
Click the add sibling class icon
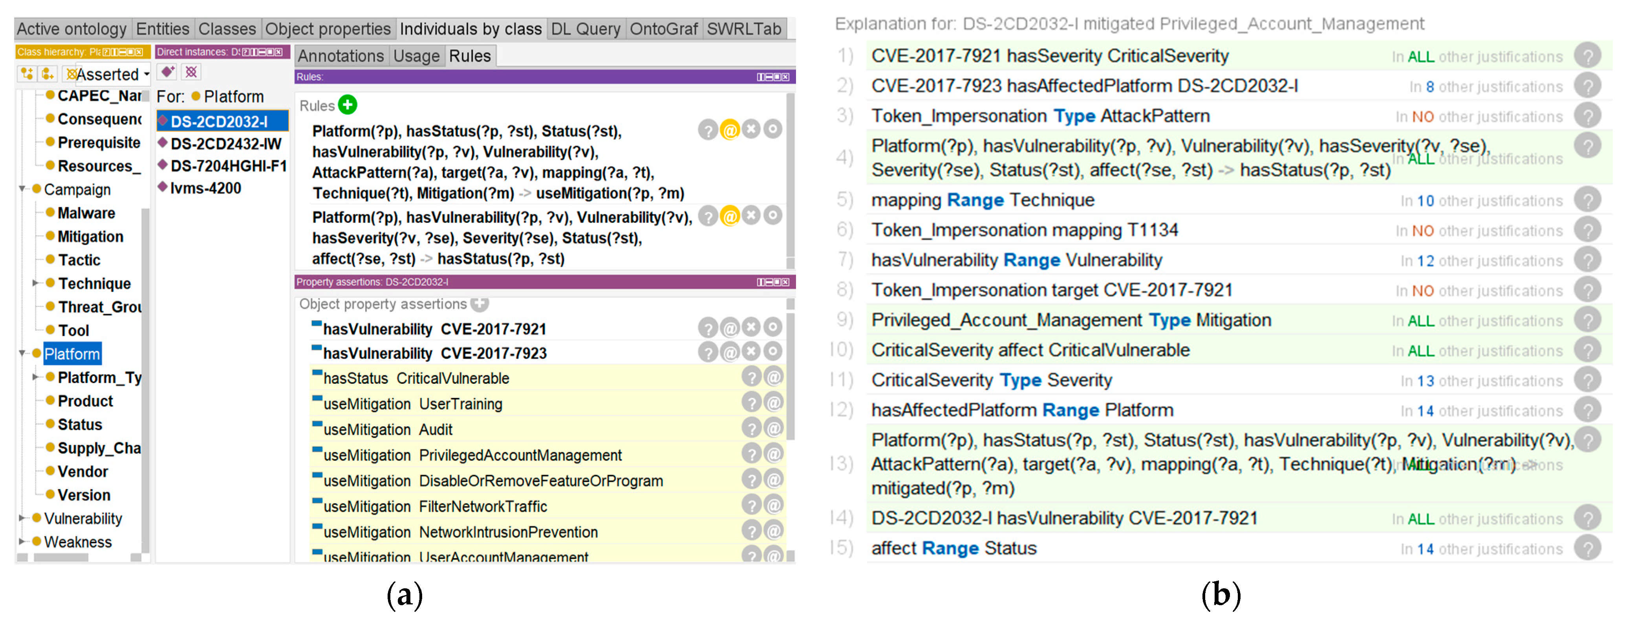[48, 74]
